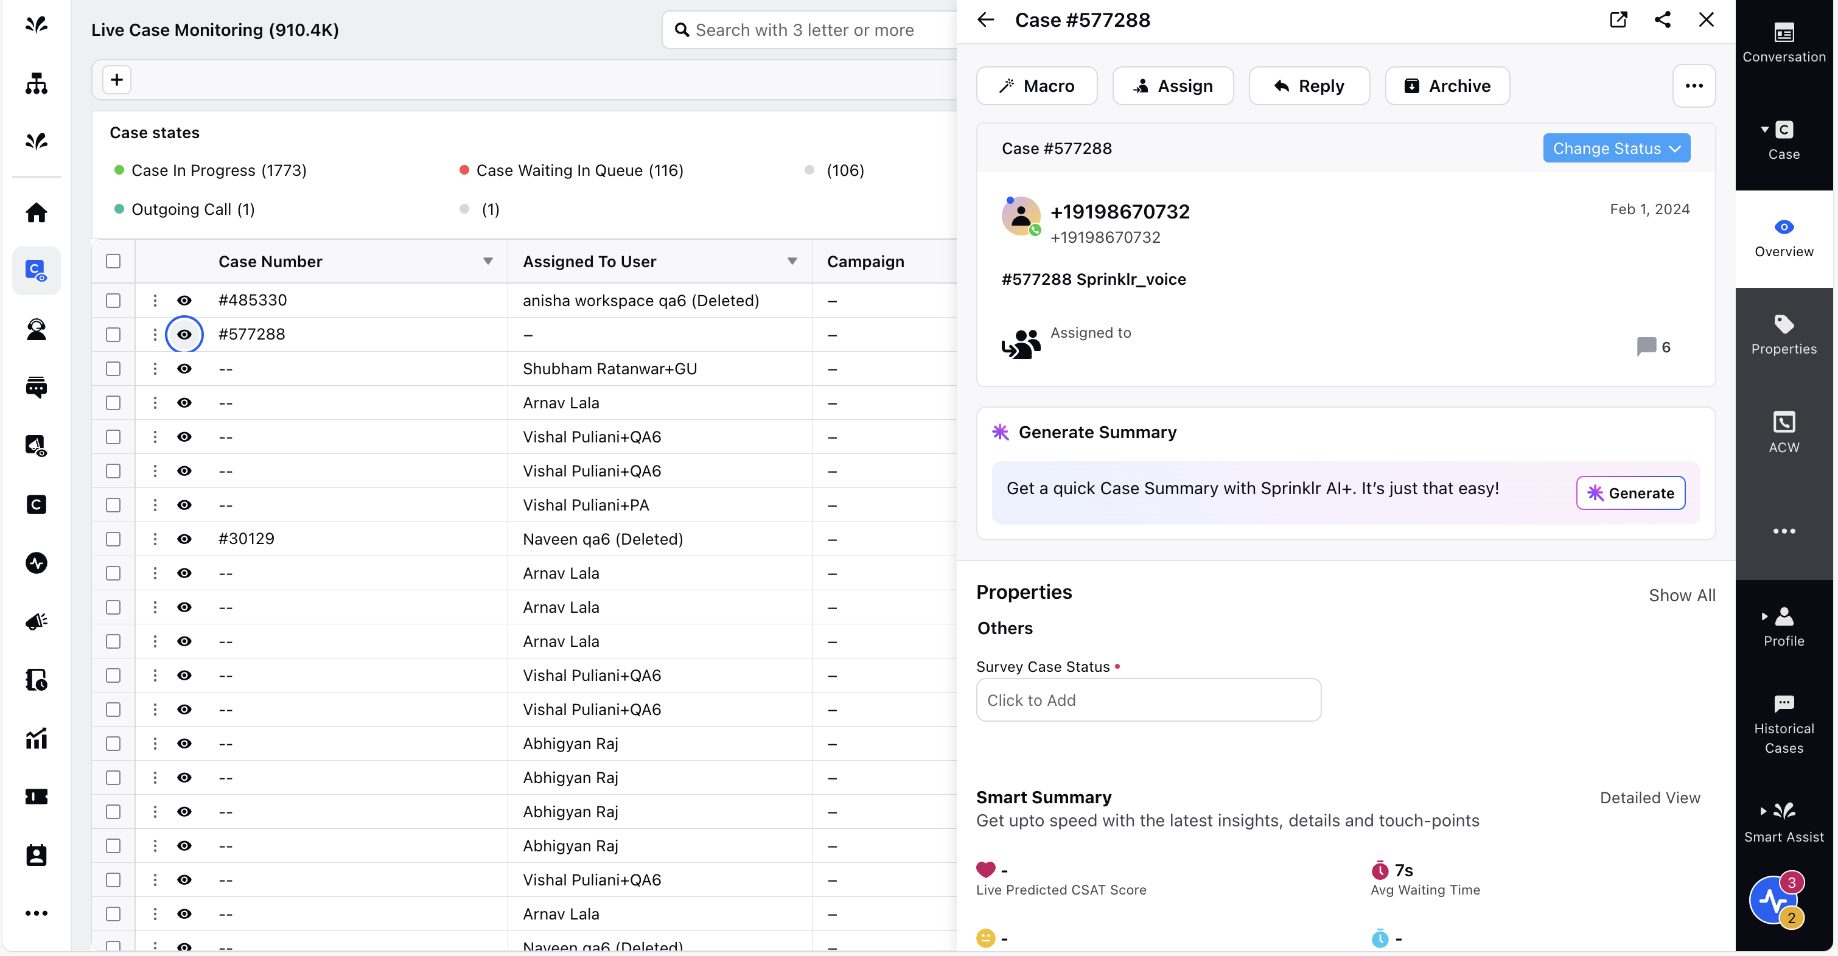The image size is (1838, 956).
Task: Open the ticket icon in left sidebar
Action: coord(37,796)
